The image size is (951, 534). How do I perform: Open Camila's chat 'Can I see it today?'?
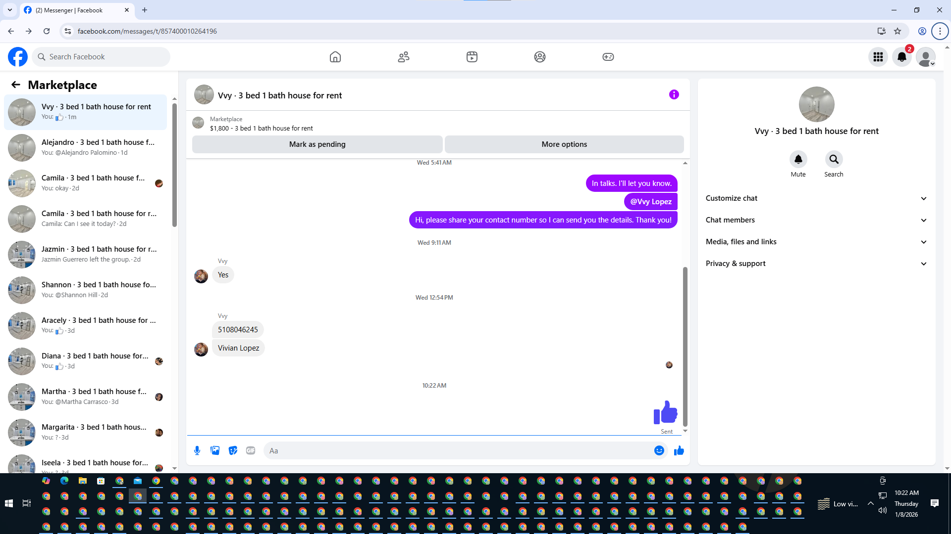(x=85, y=219)
